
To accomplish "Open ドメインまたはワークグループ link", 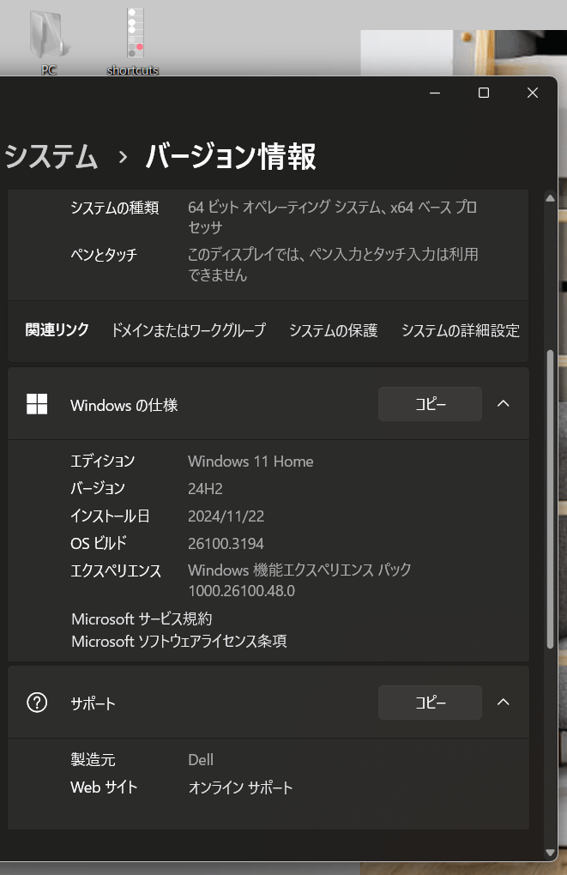I will (x=189, y=330).
